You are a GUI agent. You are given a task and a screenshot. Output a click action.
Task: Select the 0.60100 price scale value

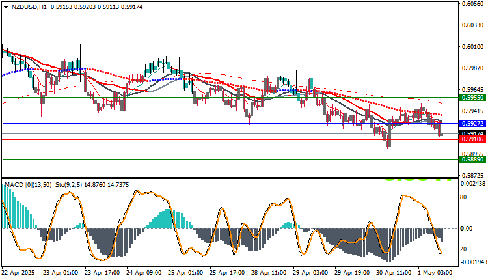tap(473, 47)
